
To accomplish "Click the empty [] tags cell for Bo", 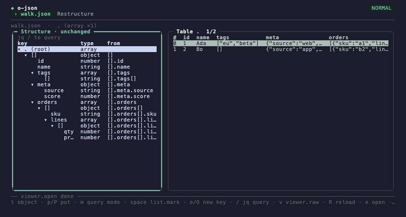I will (219, 49).
